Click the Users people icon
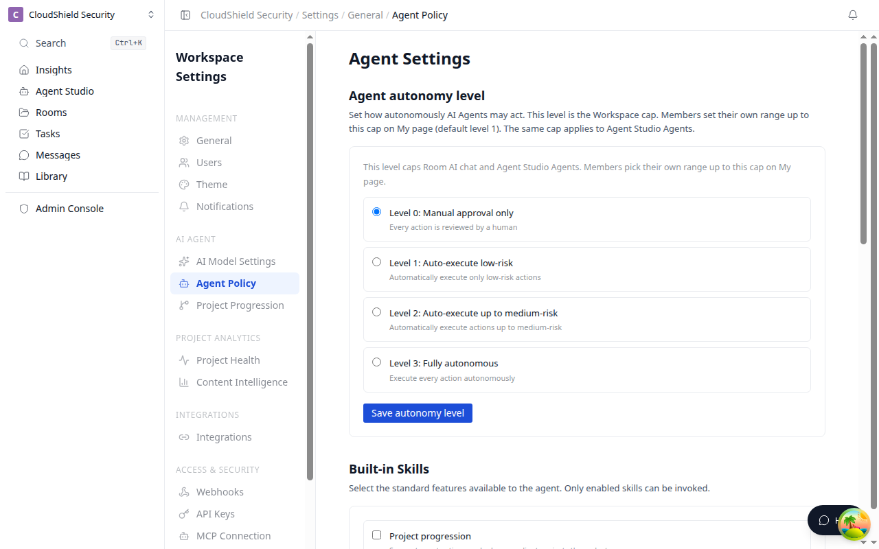The width and height of the screenshot is (879, 549). click(184, 163)
